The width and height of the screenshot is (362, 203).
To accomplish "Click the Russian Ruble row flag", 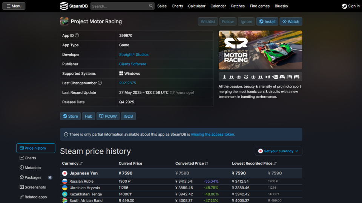I will pyautogui.click(x=65, y=181).
